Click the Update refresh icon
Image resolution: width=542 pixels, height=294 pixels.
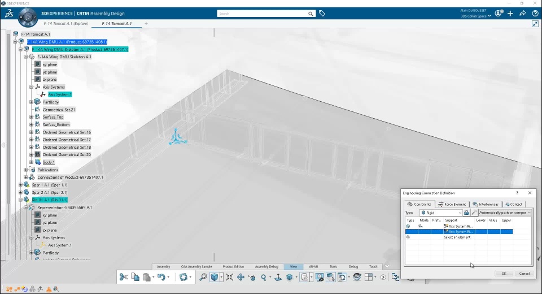tap(183, 277)
